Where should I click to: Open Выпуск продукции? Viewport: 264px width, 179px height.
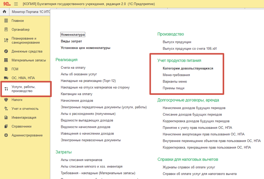coord(177,42)
